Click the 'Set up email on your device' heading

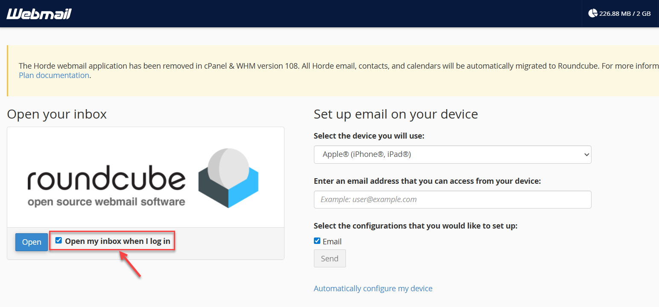point(395,114)
